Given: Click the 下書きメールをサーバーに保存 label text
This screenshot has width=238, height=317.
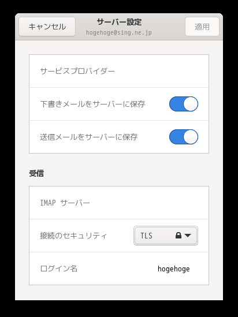Looking at the screenshot, I should [92, 104].
